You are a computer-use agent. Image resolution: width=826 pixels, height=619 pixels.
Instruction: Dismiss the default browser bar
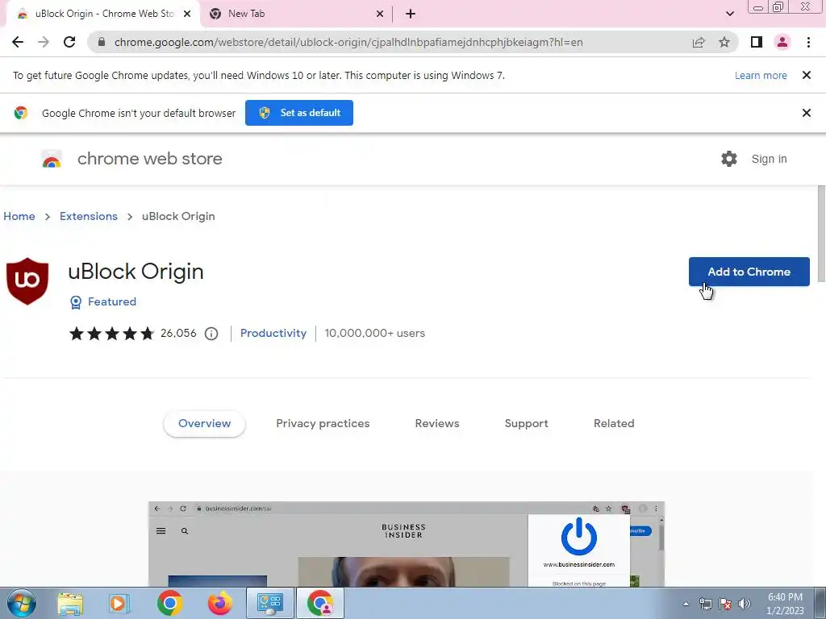coord(807,113)
